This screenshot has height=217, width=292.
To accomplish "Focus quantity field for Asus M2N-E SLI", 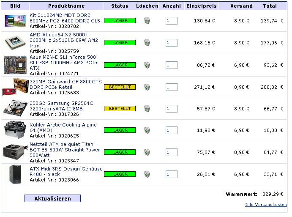I will [x=171, y=65].
